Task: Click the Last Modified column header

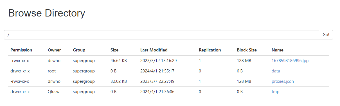Action: tap(154, 50)
